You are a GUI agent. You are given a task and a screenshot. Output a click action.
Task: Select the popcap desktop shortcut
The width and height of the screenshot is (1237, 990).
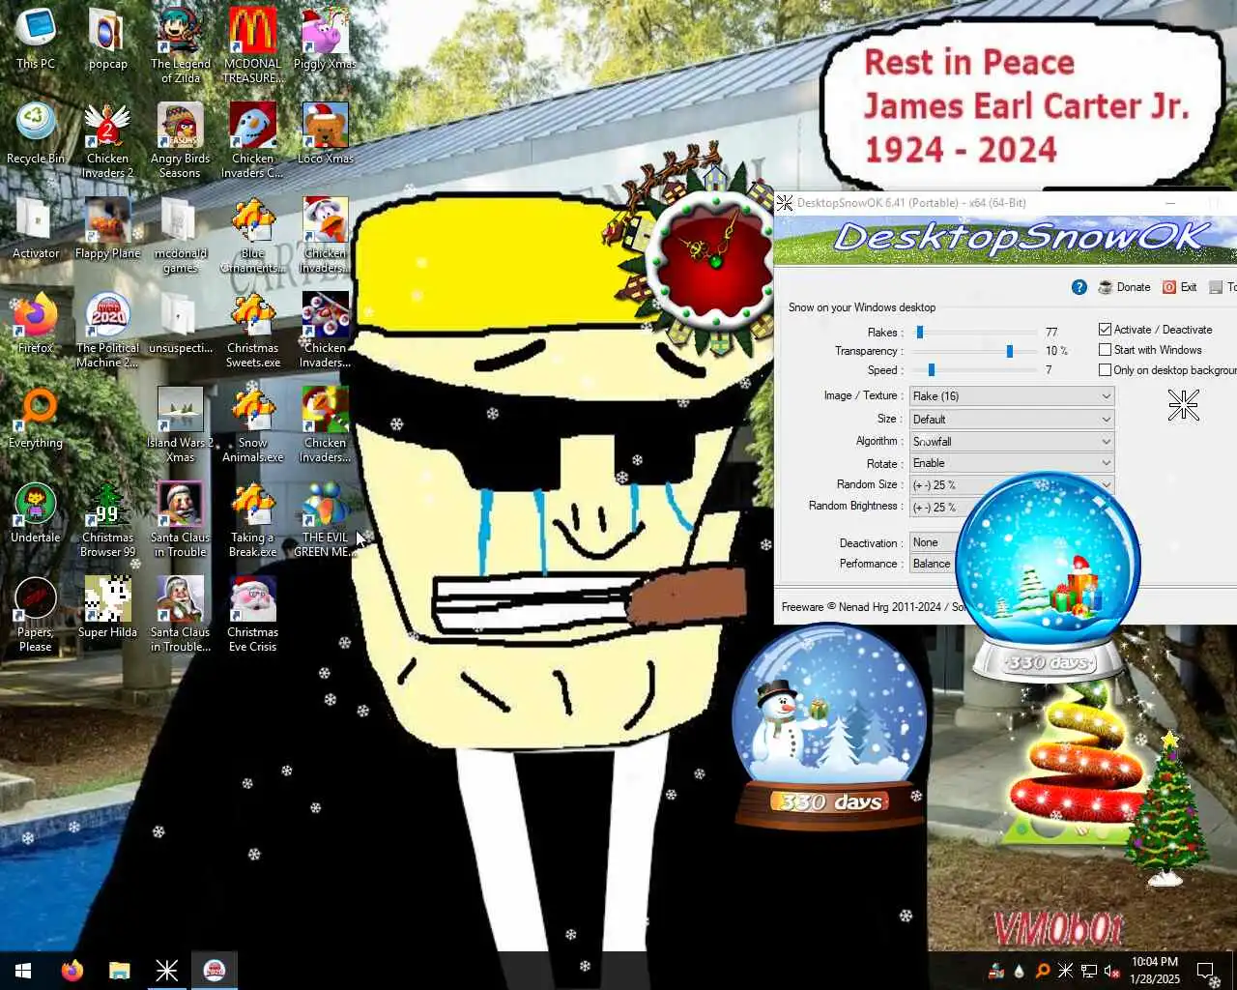click(107, 41)
